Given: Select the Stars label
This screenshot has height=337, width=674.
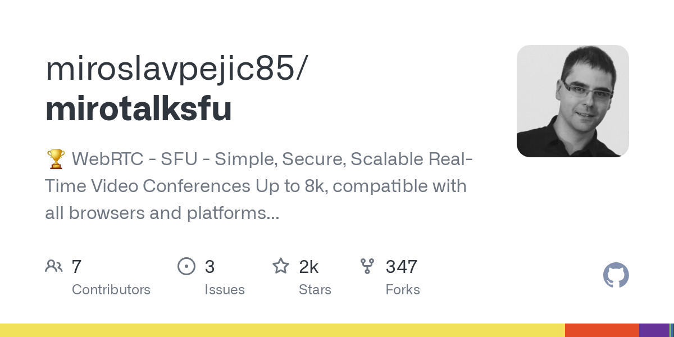Looking at the screenshot, I should tap(315, 290).
